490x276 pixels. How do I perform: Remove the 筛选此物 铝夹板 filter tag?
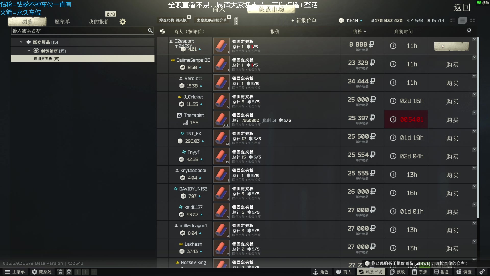189,17
